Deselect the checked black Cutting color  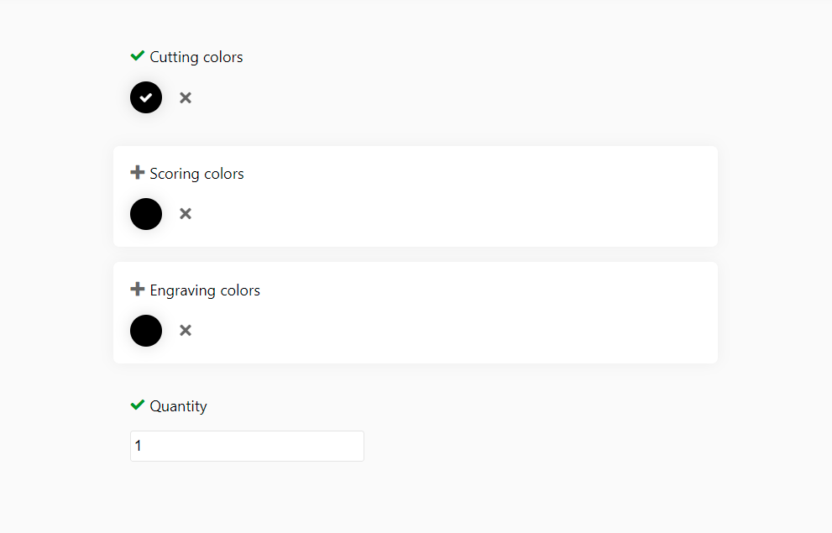pyautogui.click(x=146, y=97)
